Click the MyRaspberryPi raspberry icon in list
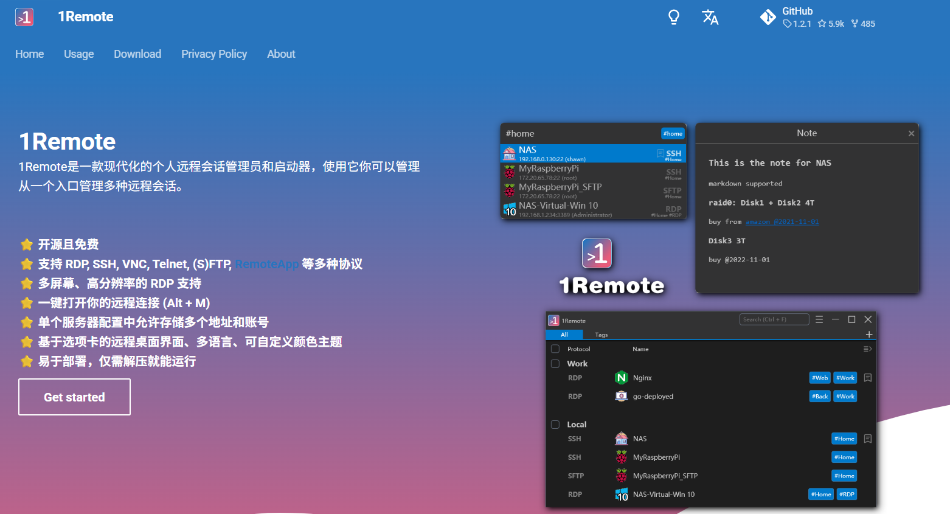This screenshot has height=514, width=950. (x=621, y=457)
